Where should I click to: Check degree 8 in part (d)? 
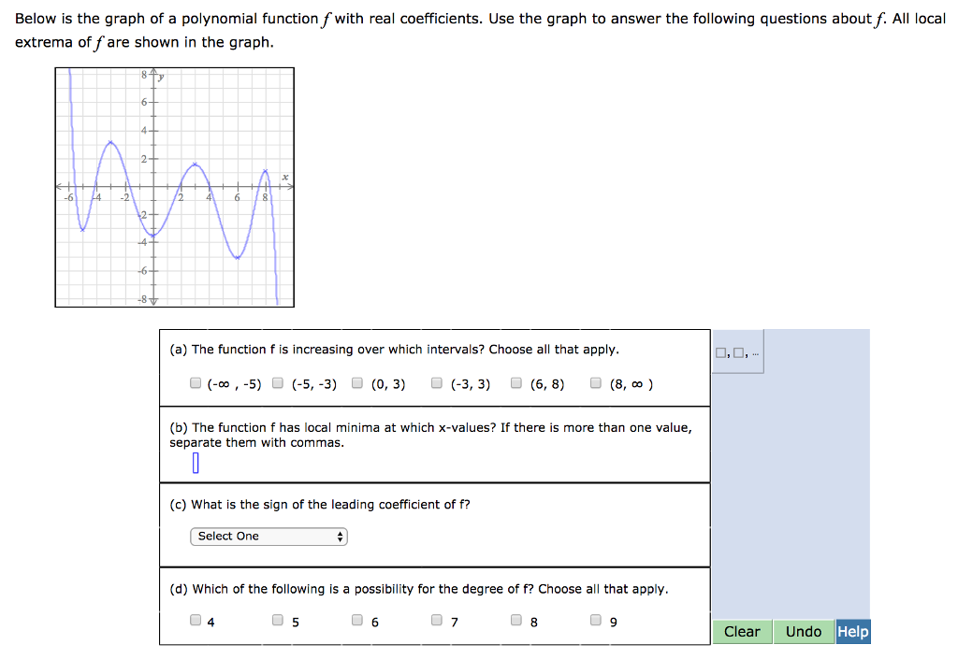[x=515, y=619]
